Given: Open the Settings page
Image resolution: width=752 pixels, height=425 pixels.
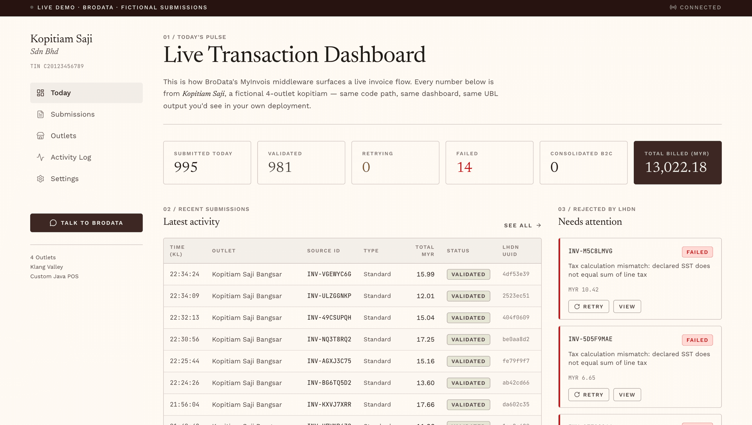Looking at the screenshot, I should pos(86,178).
